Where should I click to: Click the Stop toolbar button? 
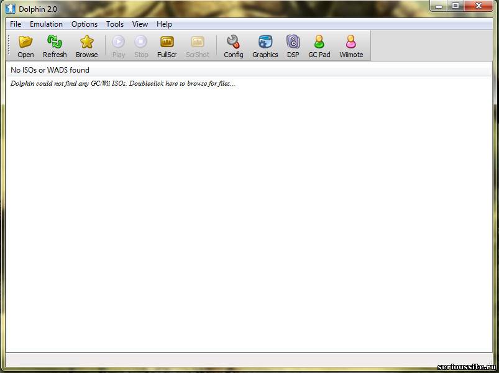tap(141, 47)
